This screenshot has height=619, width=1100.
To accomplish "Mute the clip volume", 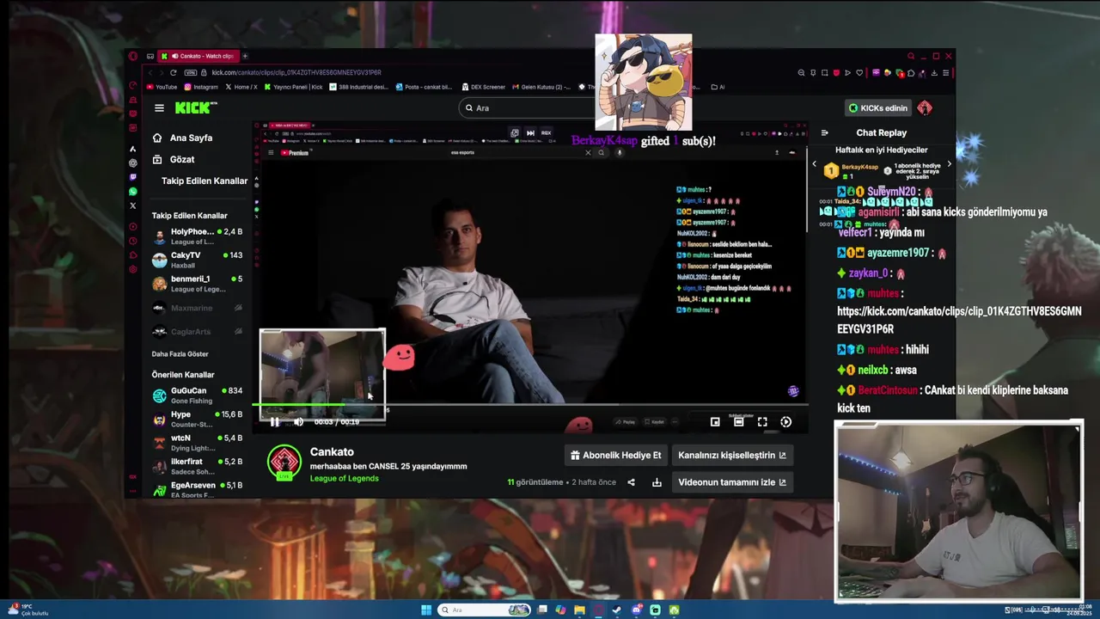I will click(298, 422).
